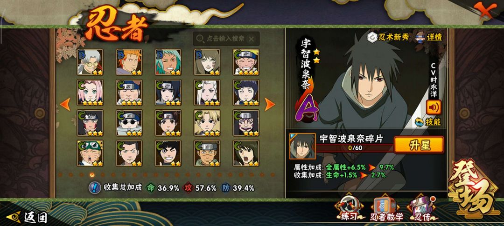Open the 技能 skills swap icon
504x226 pixels.
pyautogui.click(x=419, y=122)
